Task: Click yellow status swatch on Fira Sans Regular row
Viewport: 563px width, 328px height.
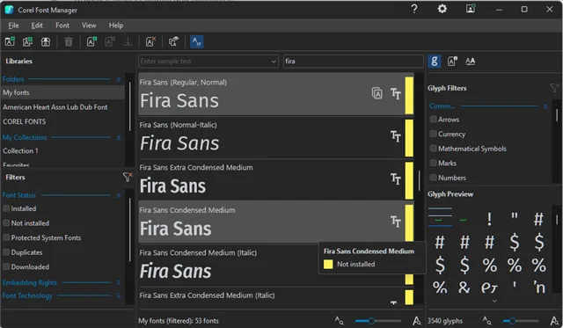Action: tap(409, 96)
